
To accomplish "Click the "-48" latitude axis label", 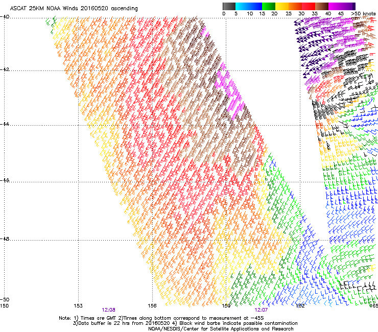I will 5,239.
